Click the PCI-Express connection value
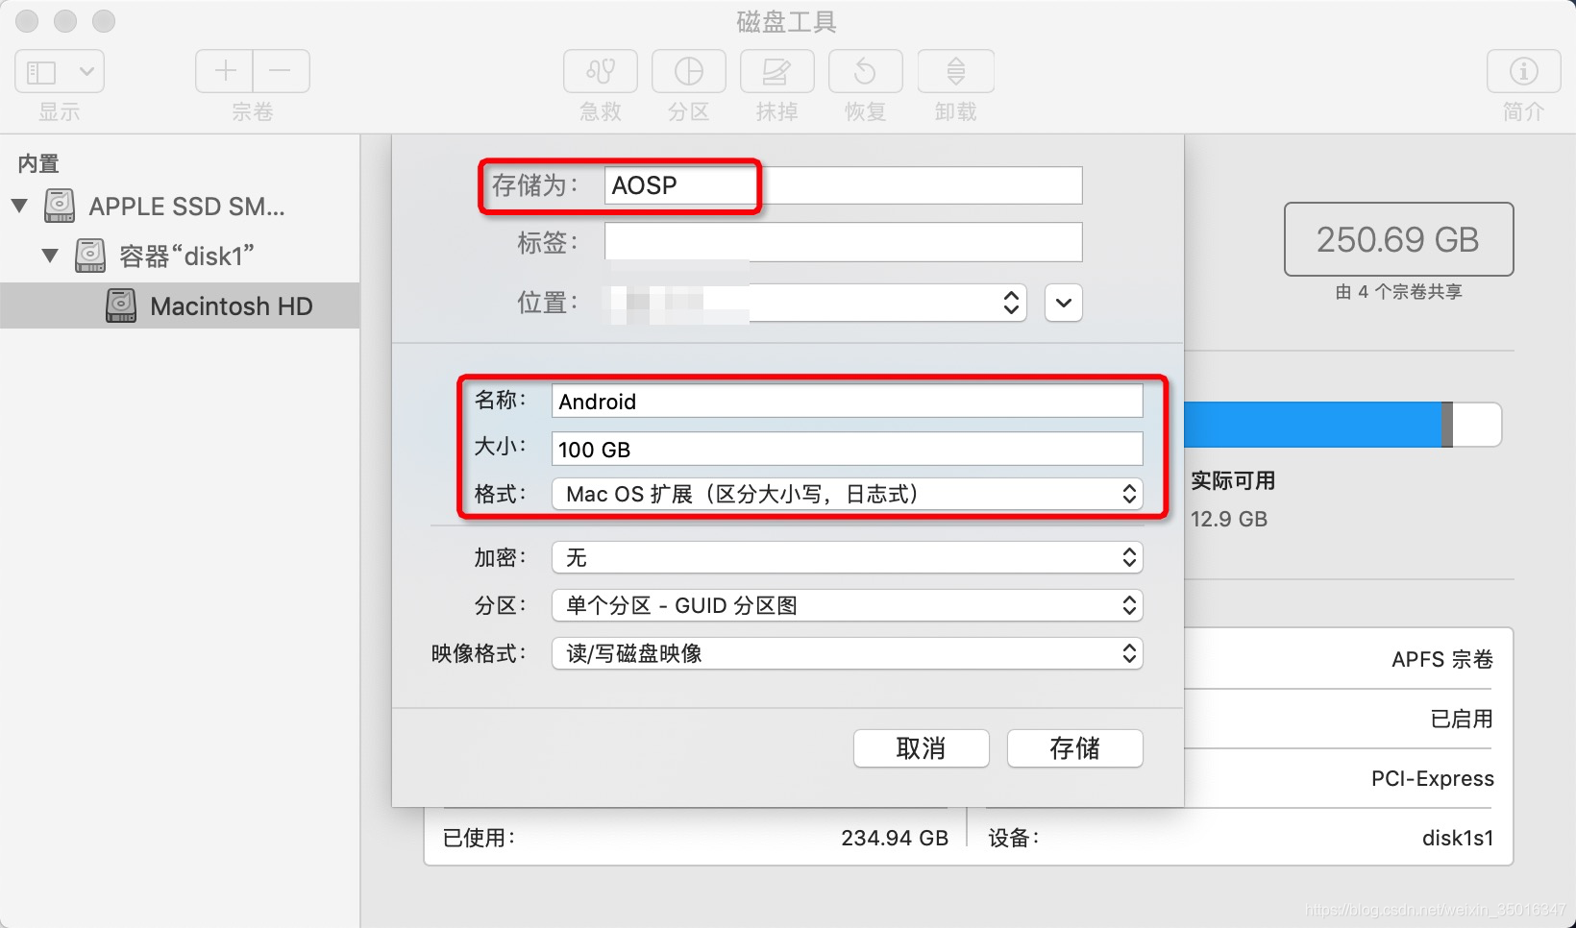Image resolution: width=1576 pixels, height=928 pixels. pos(1433,778)
